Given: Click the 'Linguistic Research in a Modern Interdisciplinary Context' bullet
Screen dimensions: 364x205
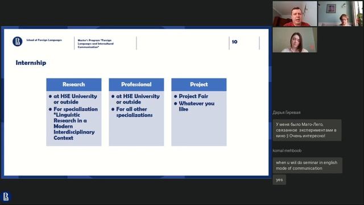Looking at the screenshot, I should [76, 124].
